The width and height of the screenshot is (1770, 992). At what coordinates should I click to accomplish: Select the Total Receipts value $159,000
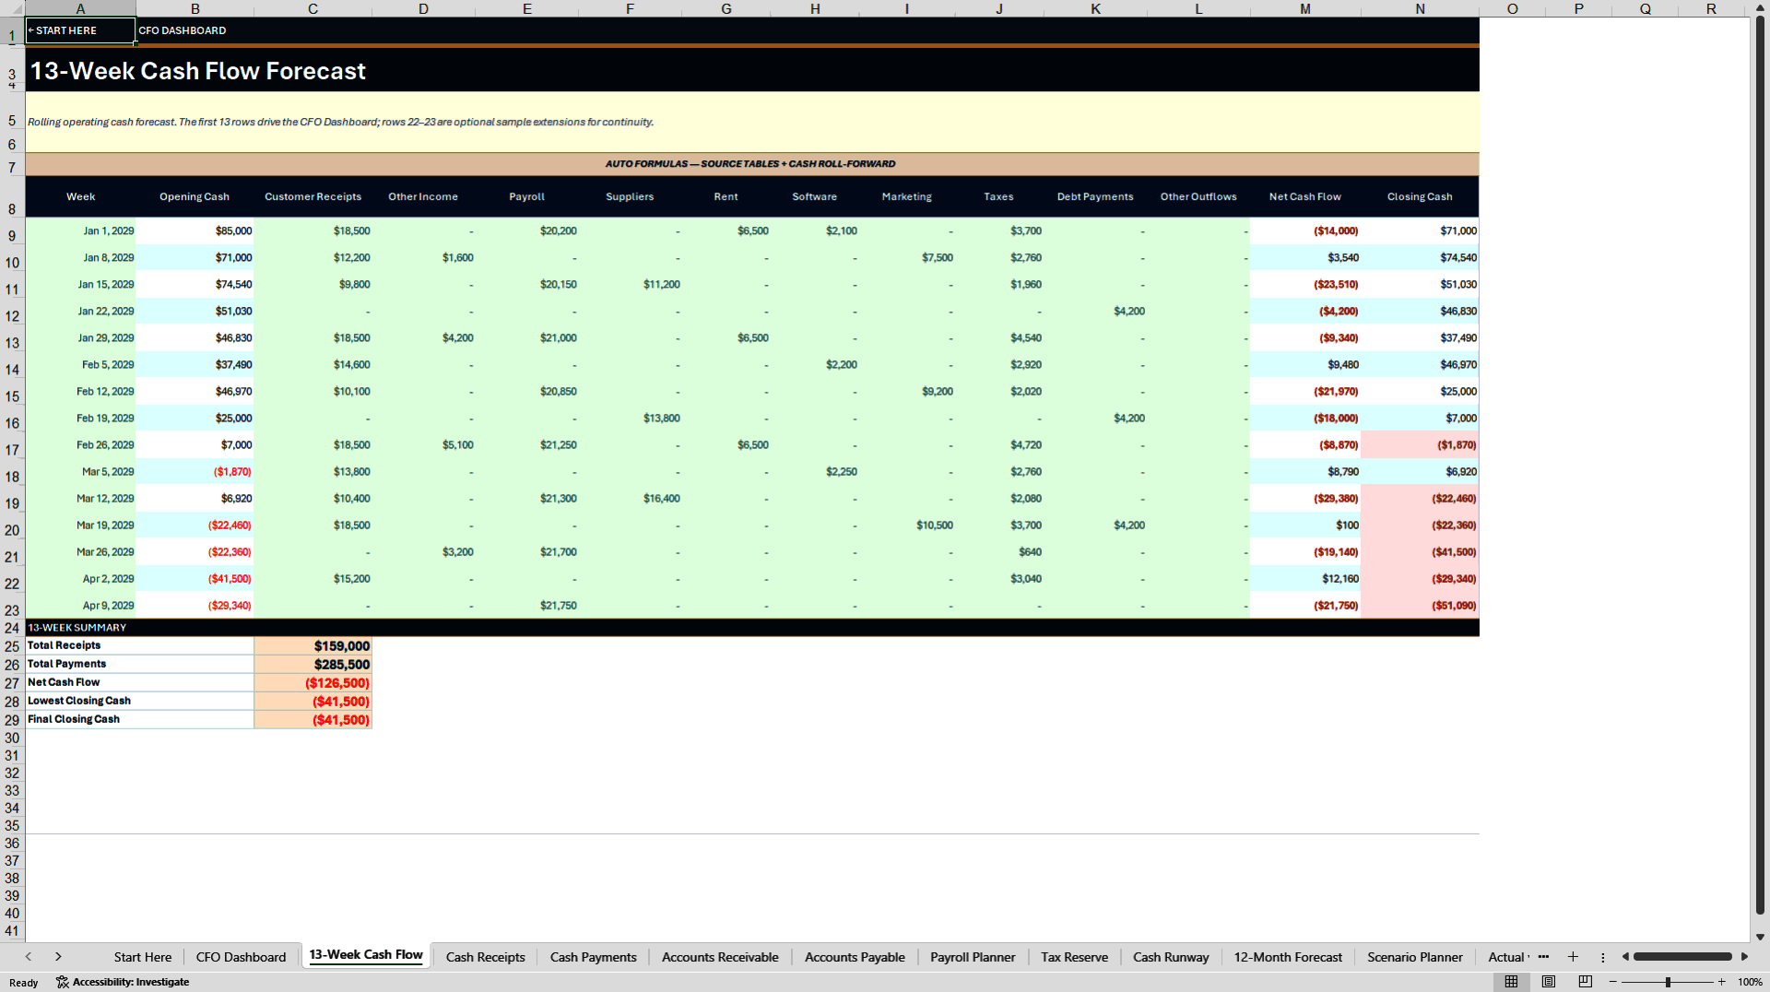(x=313, y=646)
